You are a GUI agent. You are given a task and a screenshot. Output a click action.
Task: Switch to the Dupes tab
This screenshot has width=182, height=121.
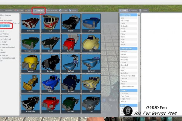pyautogui.click(x=63, y=10)
